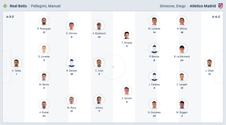Screen dimensions: 226x125
Task: Select R. Le Normand's photo
Action: (182, 49)
